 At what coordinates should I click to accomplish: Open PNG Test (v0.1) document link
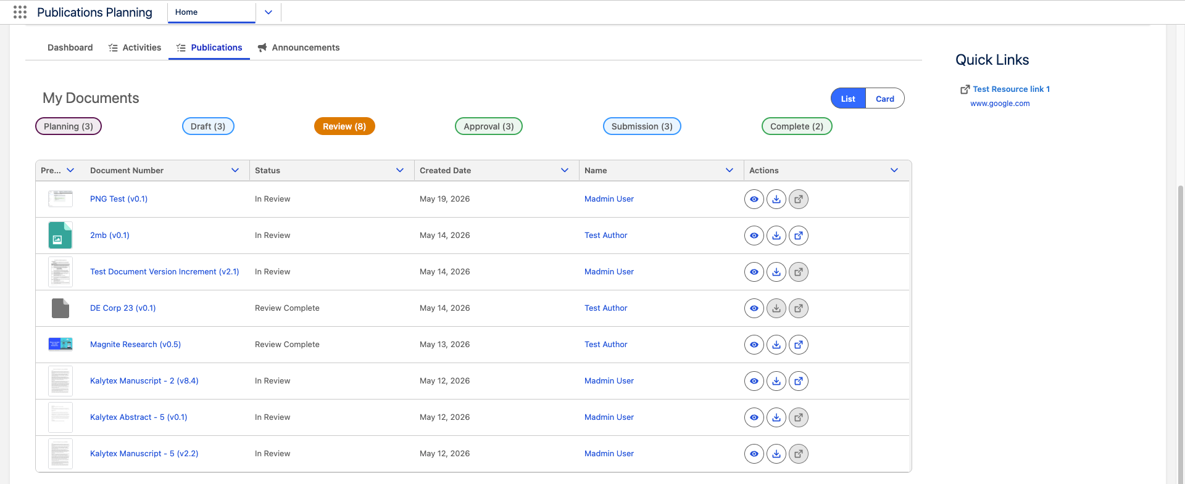[118, 199]
